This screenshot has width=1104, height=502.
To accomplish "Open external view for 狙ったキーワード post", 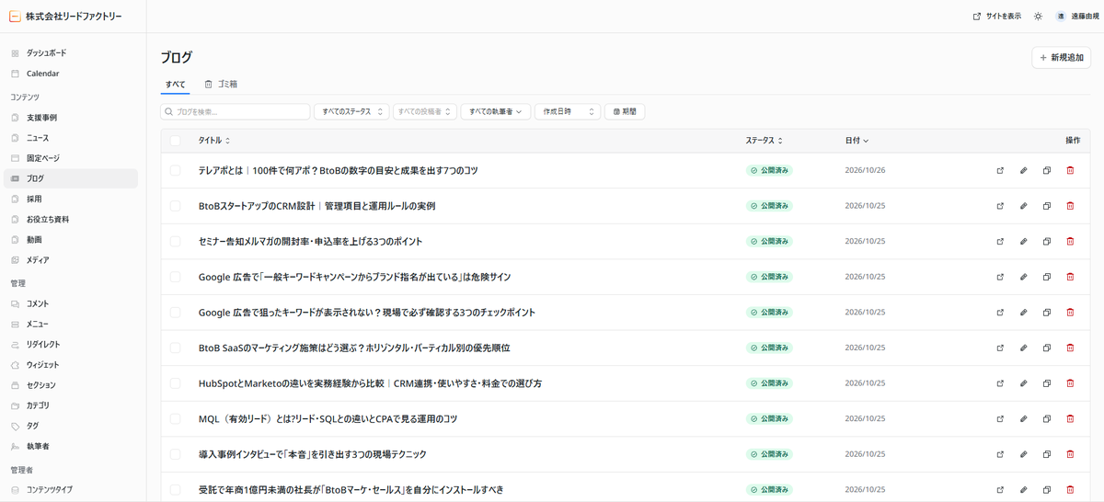I will (1000, 313).
